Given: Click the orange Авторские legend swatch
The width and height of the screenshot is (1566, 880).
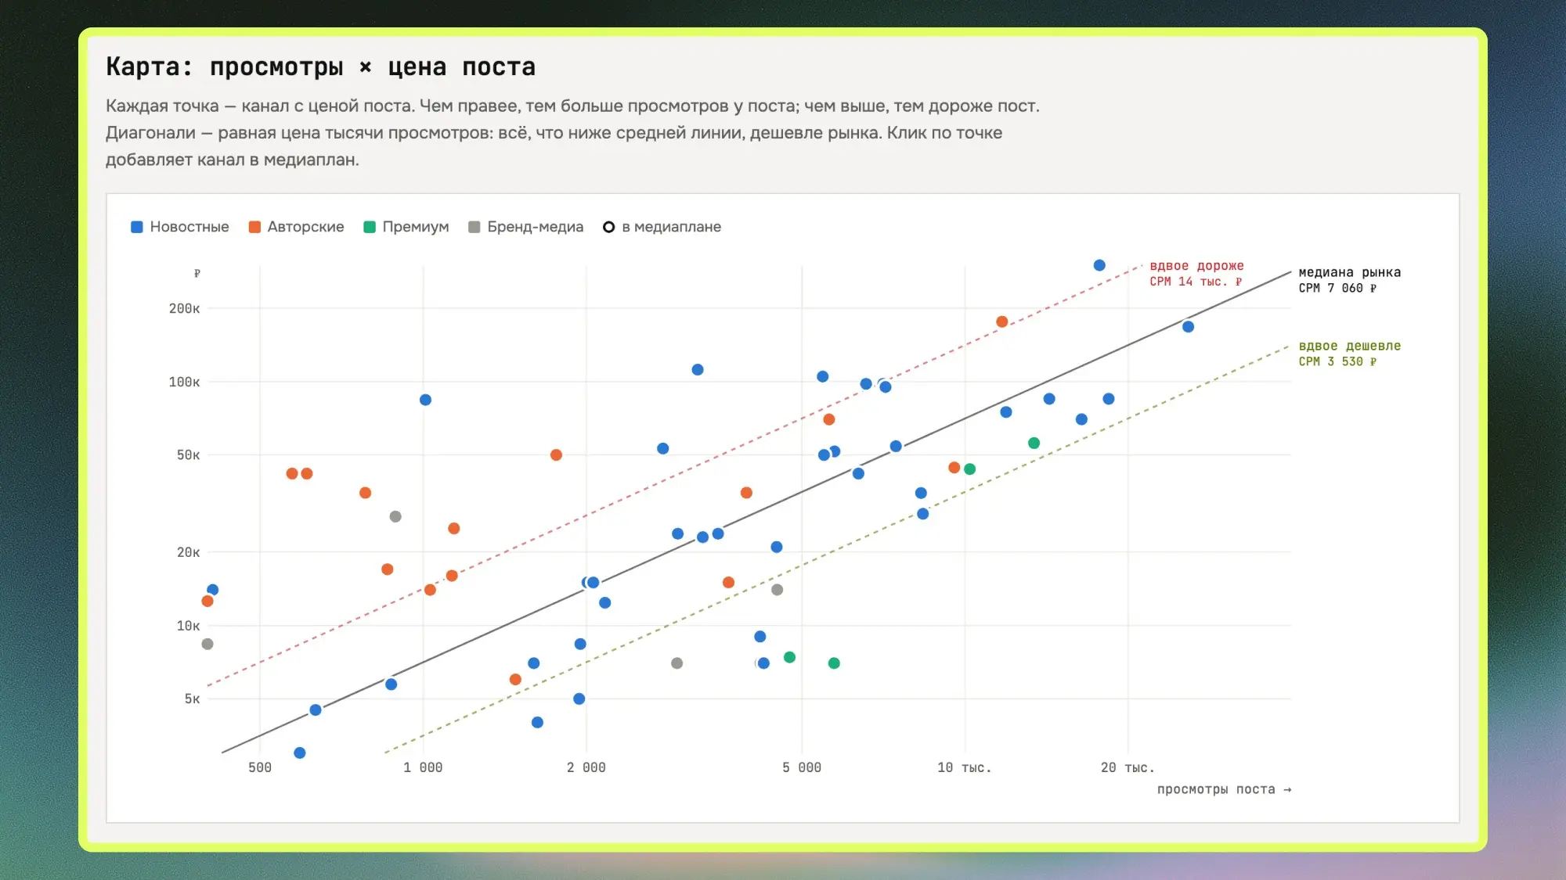Looking at the screenshot, I should (254, 227).
